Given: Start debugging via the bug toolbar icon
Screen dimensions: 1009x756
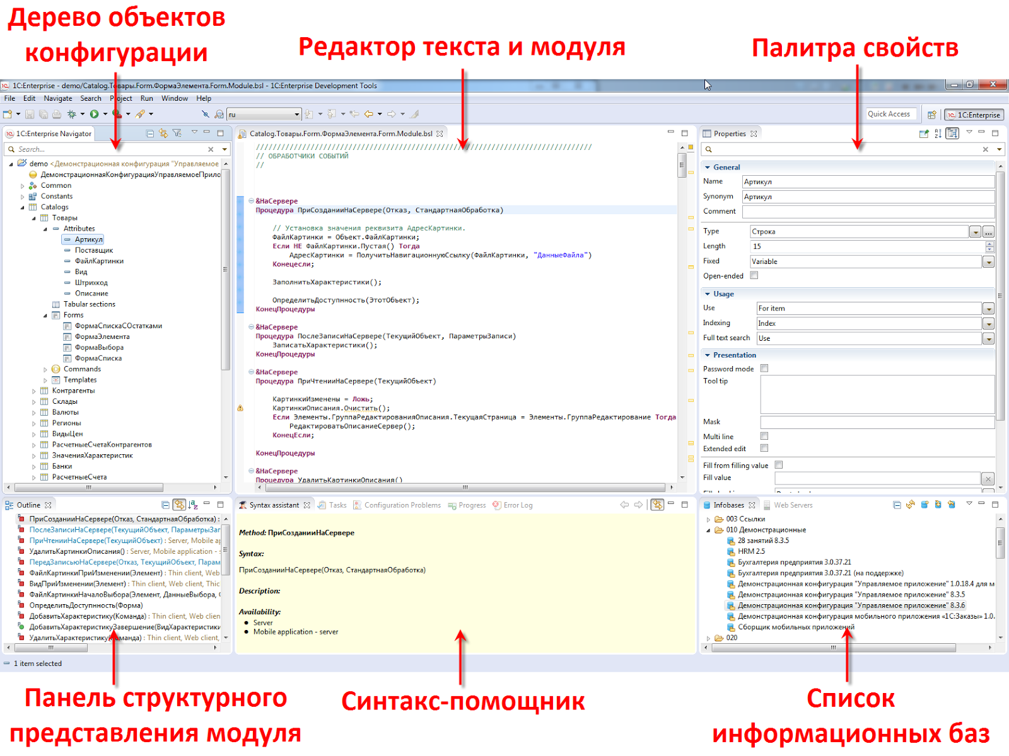Looking at the screenshot, I should [71, 113].
